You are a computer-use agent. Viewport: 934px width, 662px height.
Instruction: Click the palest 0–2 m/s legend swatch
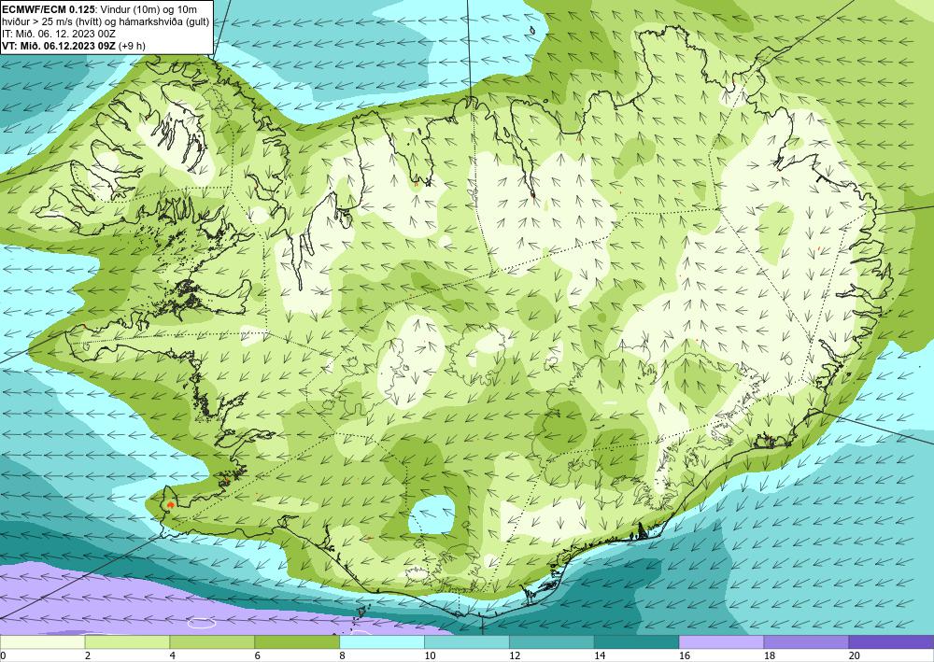click(x=42, y=642)
